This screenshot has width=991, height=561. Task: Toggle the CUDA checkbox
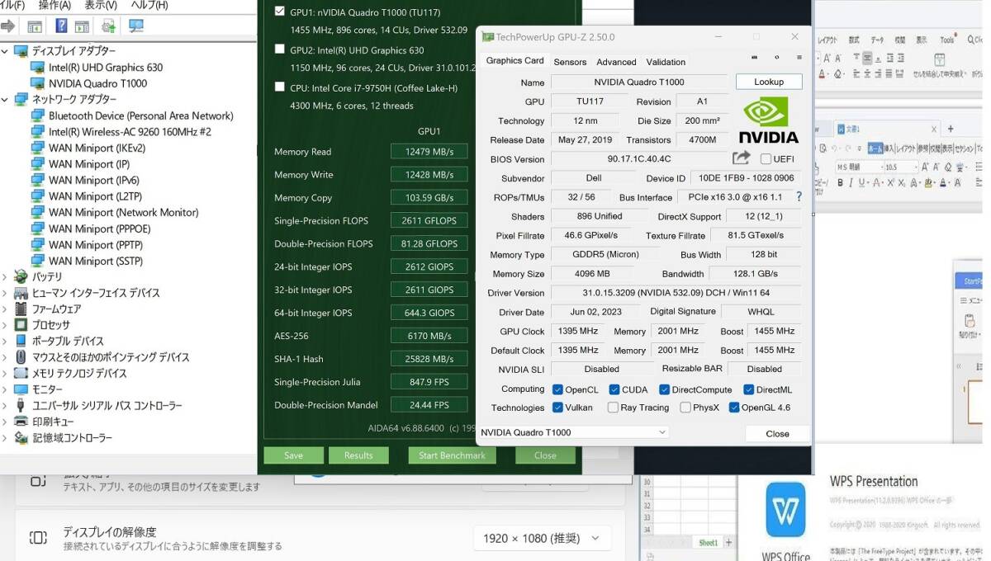click(614, 389)
